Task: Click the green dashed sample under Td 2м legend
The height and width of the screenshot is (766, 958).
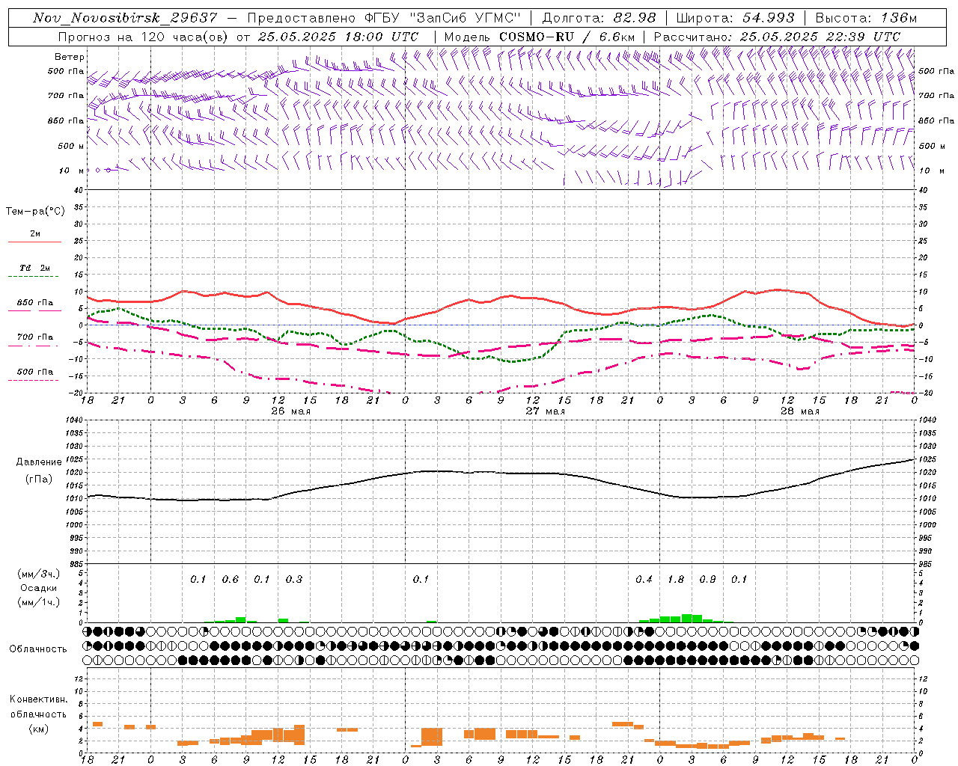Action: coord(33,277)
